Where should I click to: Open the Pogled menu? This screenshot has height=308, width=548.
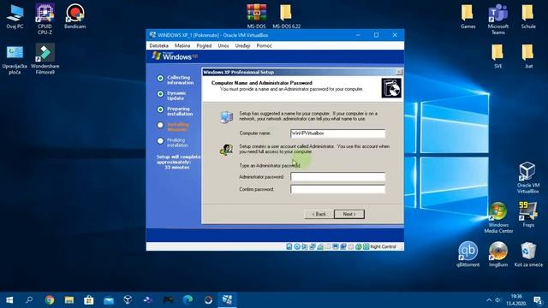(x=204, y=45)
